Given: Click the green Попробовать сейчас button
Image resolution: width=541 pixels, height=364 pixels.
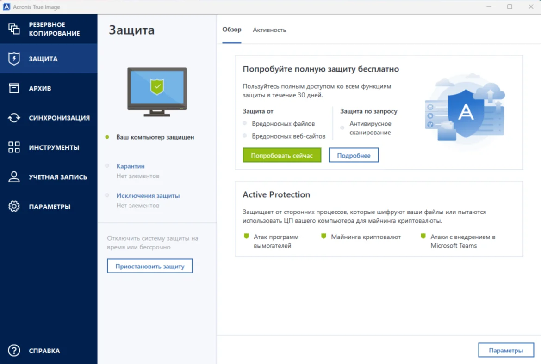Looking at the screenshot, I should click(282, 155).
